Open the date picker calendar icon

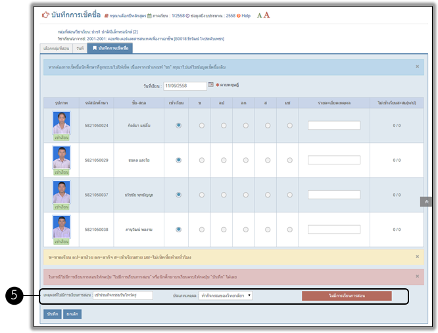(x=211, y=85)
